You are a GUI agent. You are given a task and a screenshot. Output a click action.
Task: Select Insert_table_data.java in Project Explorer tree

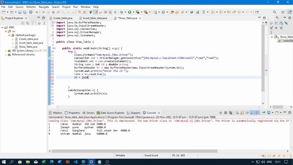pyautogui.click(x=31, y=43)
